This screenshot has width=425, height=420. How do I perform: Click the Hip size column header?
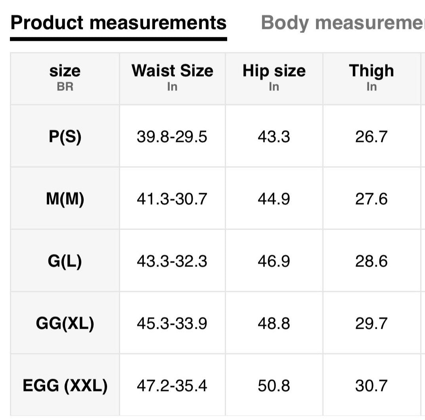click(274, 78)
